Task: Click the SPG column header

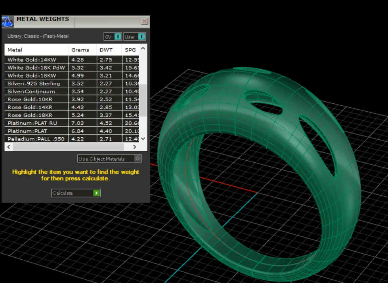Action: (131, 50)
